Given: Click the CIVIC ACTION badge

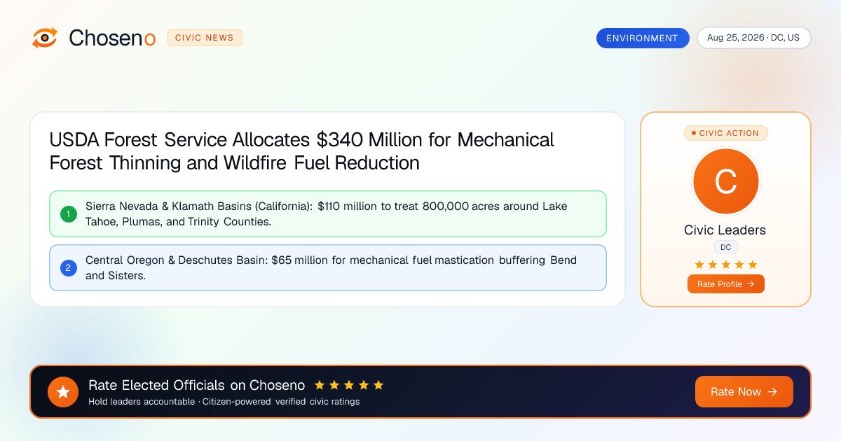Looking at the screenshot, I should (725, 133).
